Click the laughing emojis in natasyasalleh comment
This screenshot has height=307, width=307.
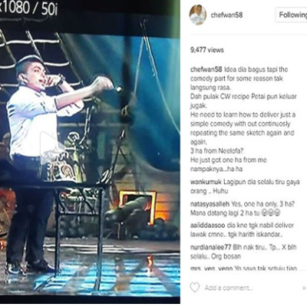pyautogui.click(x=271, y=213)
